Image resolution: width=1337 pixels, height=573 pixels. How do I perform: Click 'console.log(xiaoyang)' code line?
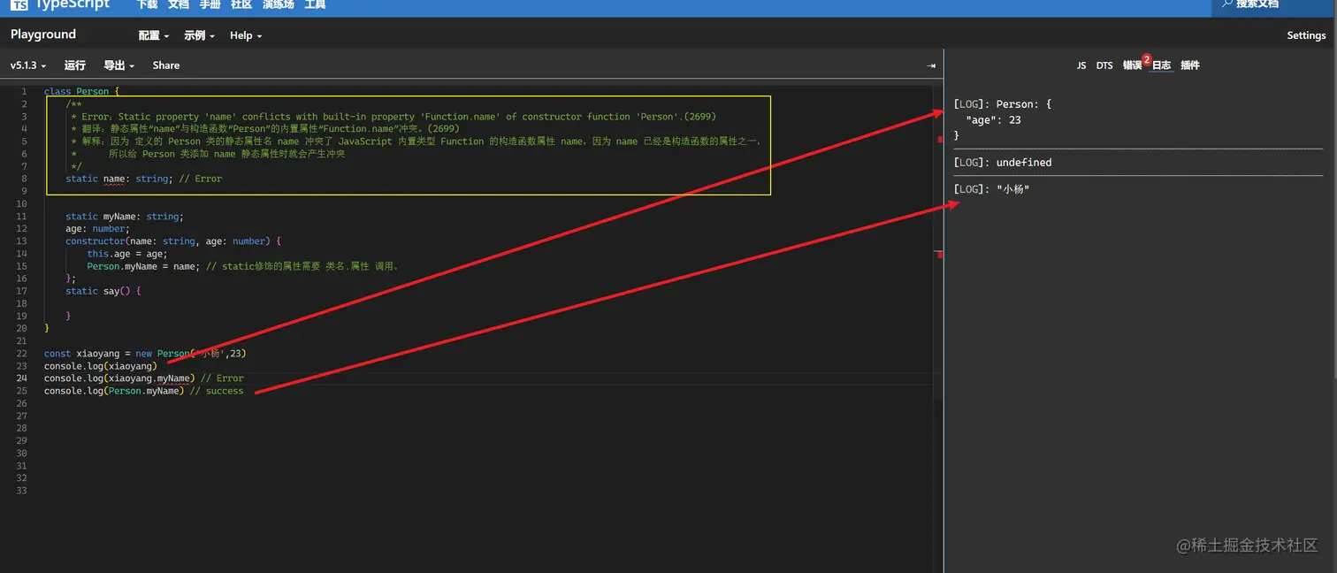[101, 366]
